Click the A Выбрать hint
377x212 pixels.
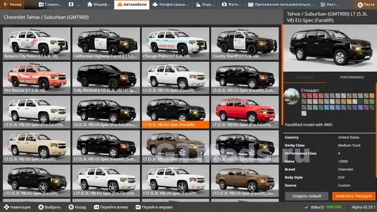tap(49, 207)
